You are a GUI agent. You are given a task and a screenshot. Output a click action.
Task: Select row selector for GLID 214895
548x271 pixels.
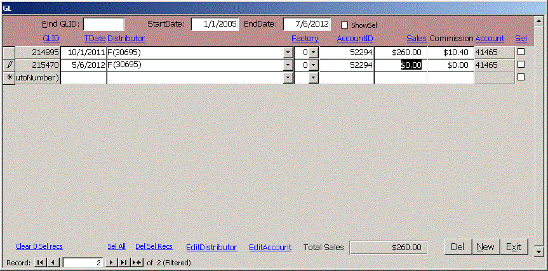point(9,53)
